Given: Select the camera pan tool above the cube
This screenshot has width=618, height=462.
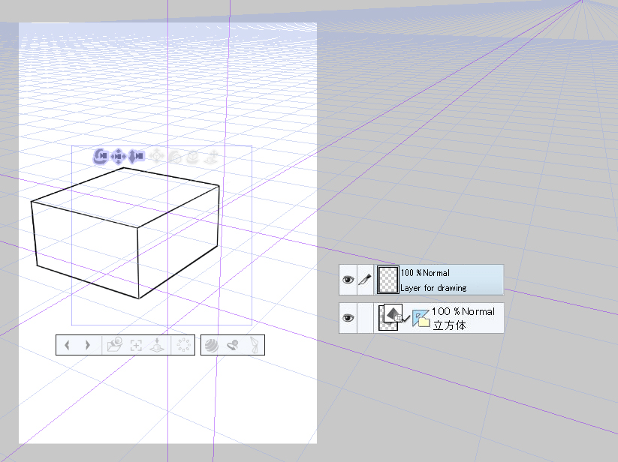Looking at the screenshot, I should tap(118, 157).
